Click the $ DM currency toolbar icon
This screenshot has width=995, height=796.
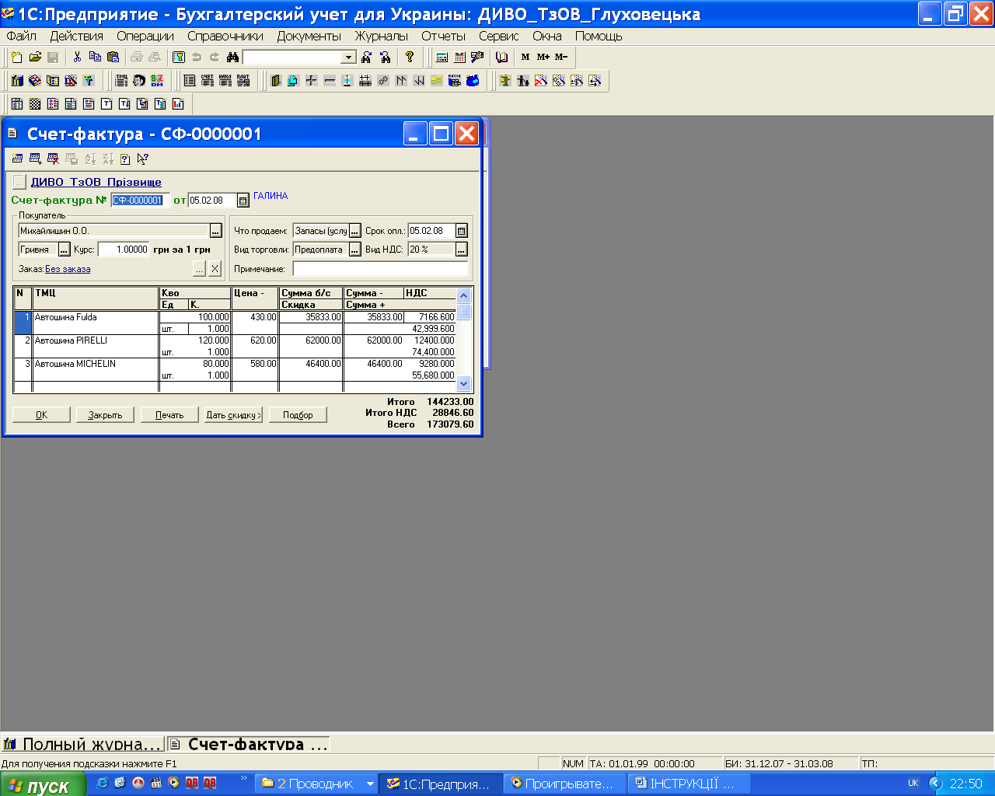click(157, 80)
